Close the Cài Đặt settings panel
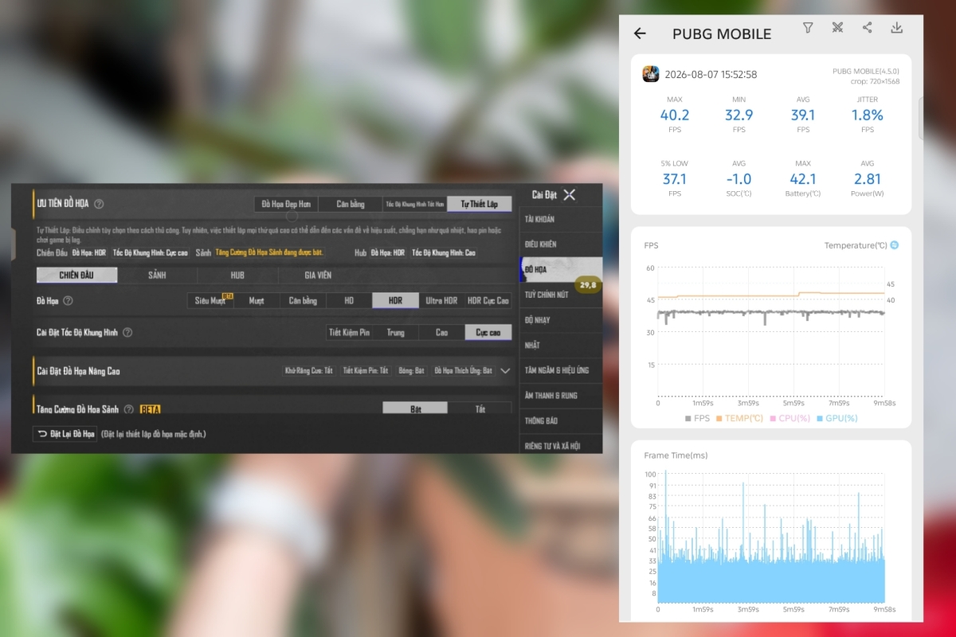Image resolution: width=956 pixels, height=637 pixels. pos(569,194)
